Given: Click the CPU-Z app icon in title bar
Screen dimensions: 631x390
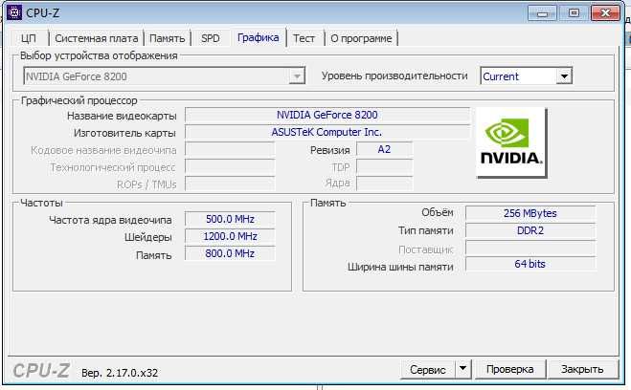Looking at the screenshot, I should pos(14,12).
